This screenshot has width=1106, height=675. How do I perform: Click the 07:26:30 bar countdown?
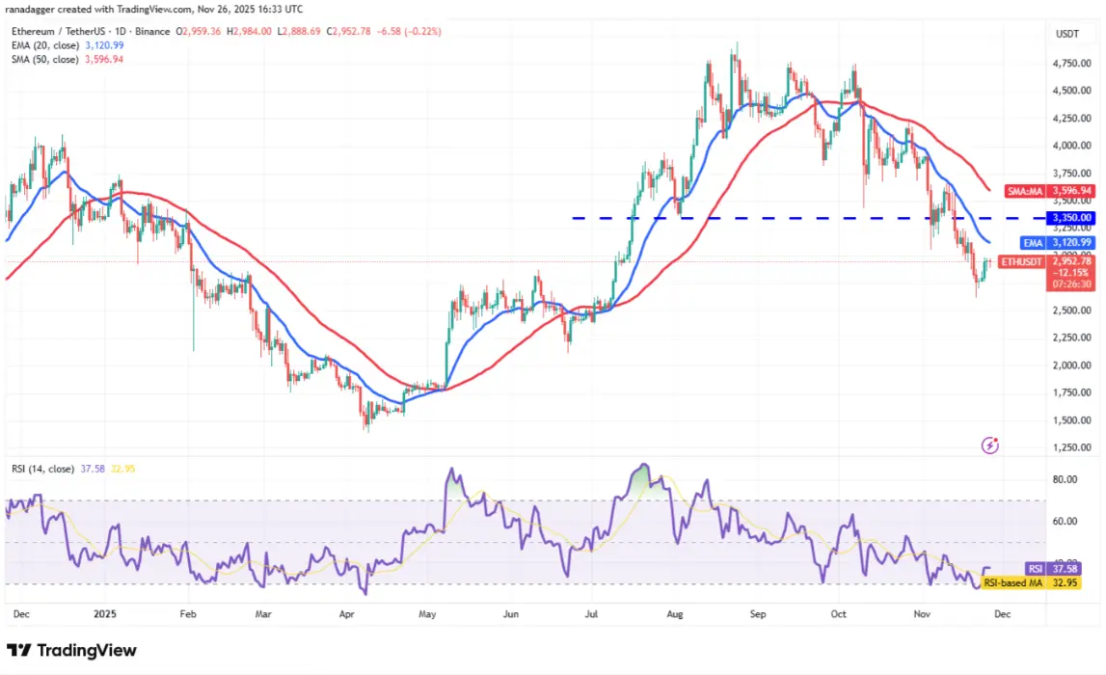[x=1071, y=284]
